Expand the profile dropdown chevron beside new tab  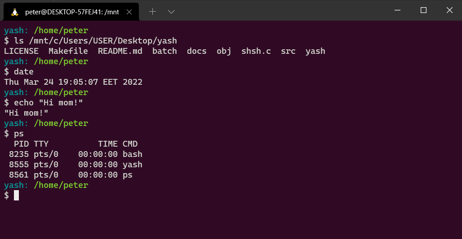click(171, 12)
